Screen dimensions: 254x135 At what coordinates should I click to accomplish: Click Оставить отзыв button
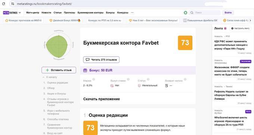pos(59,70)
